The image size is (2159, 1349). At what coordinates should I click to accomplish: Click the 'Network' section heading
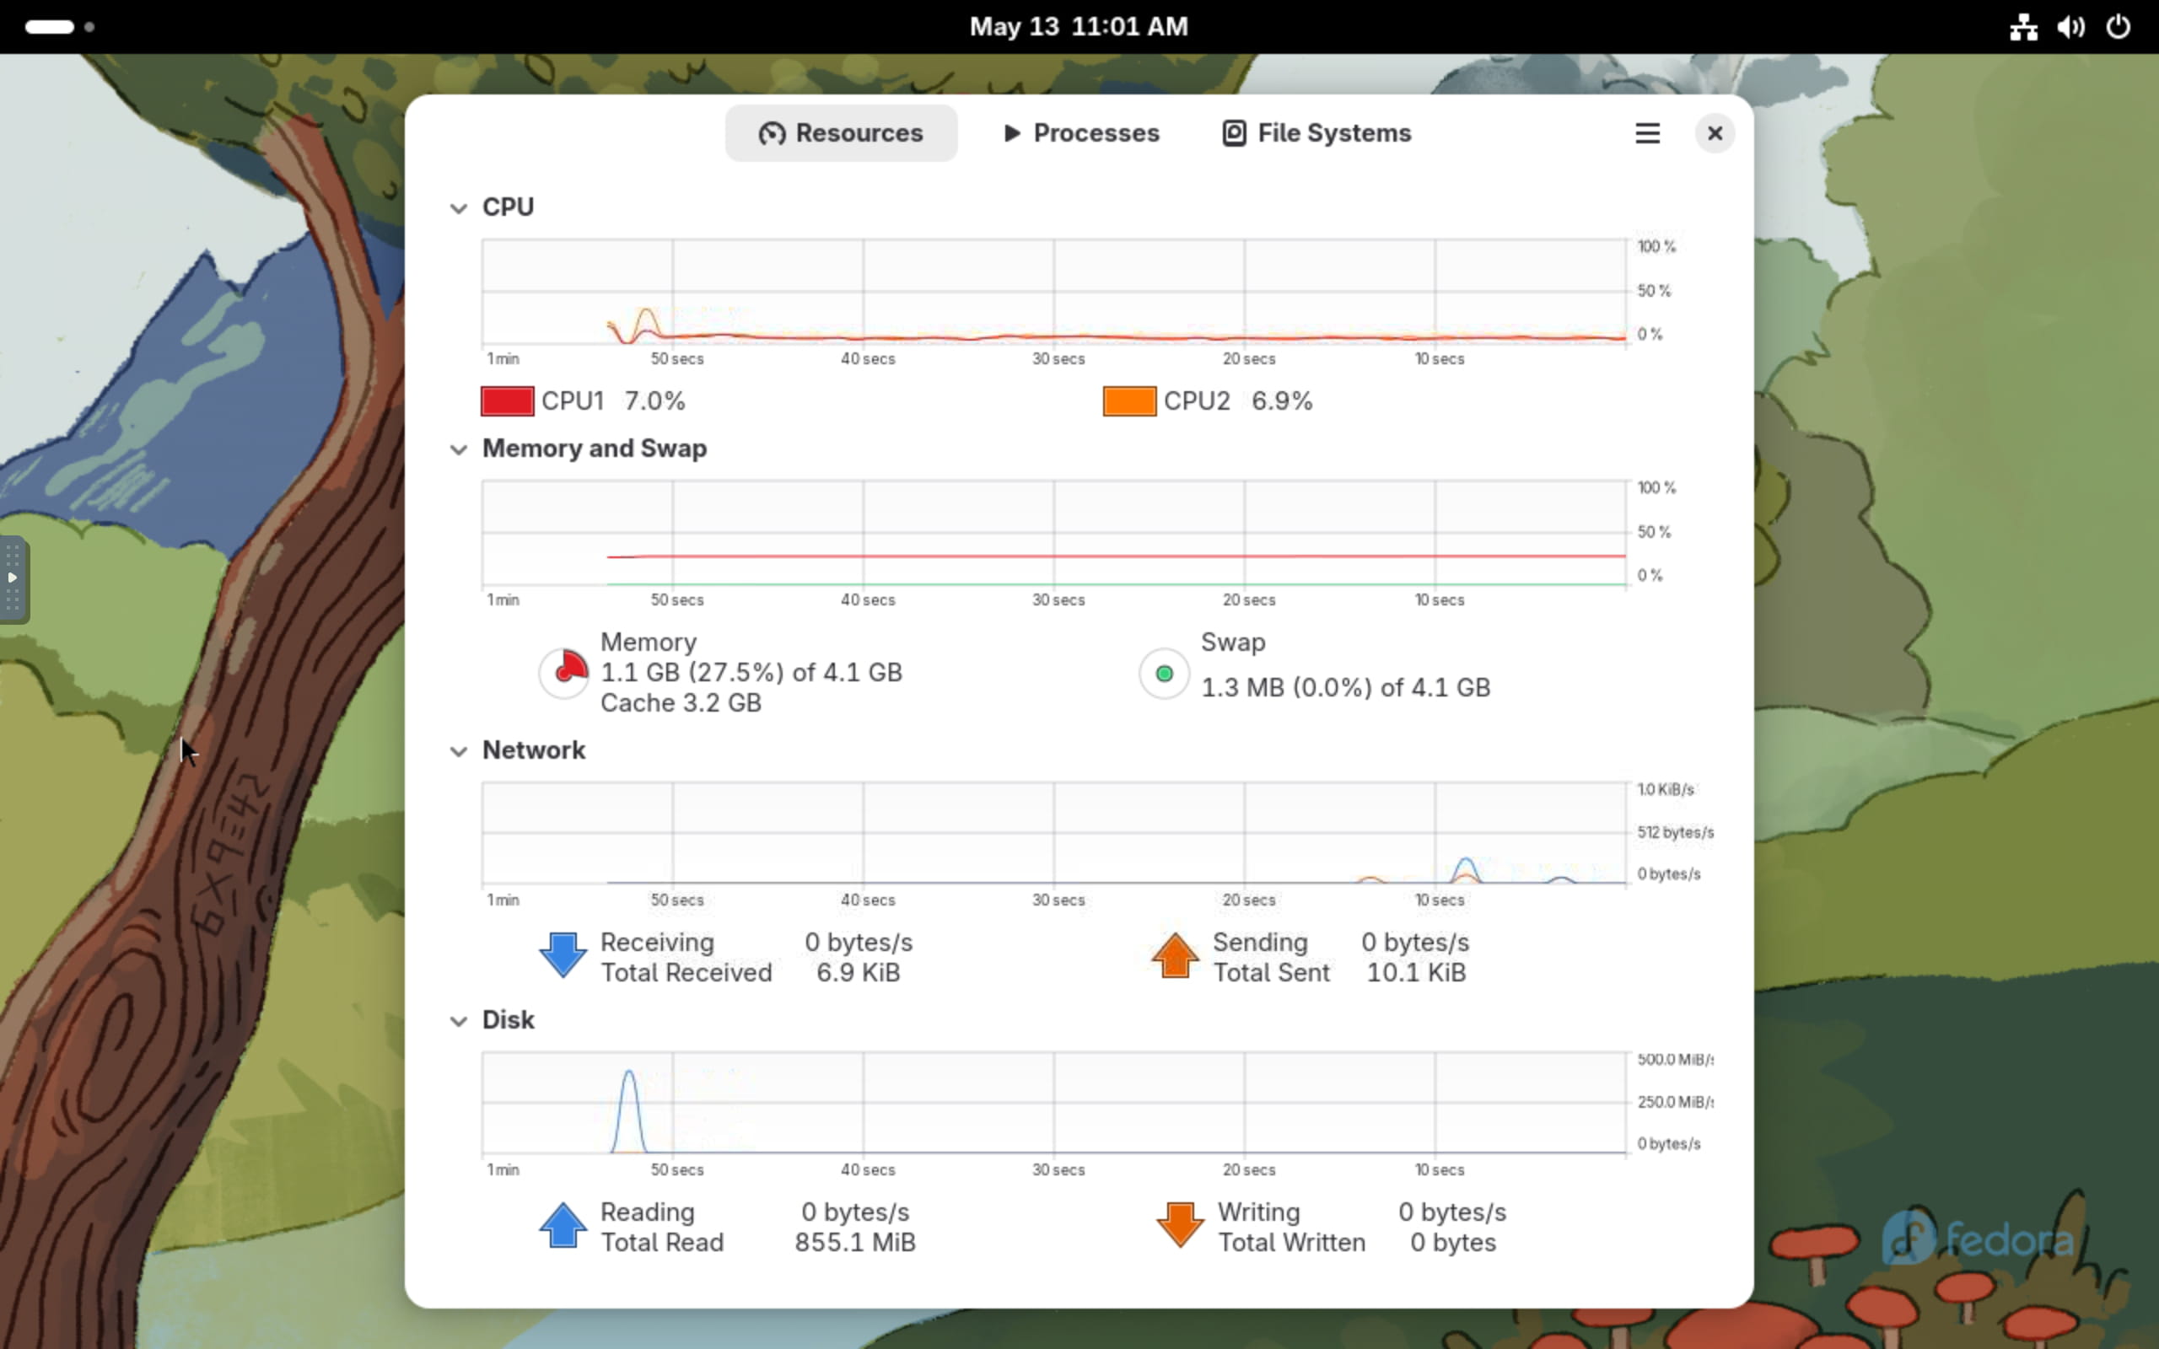534,750
